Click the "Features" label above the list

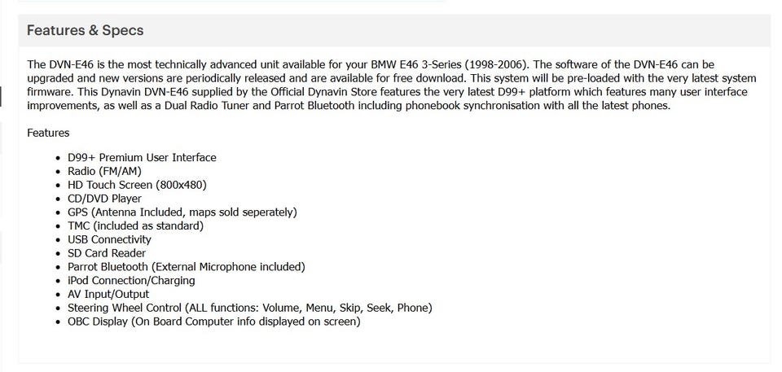(48, 132)
